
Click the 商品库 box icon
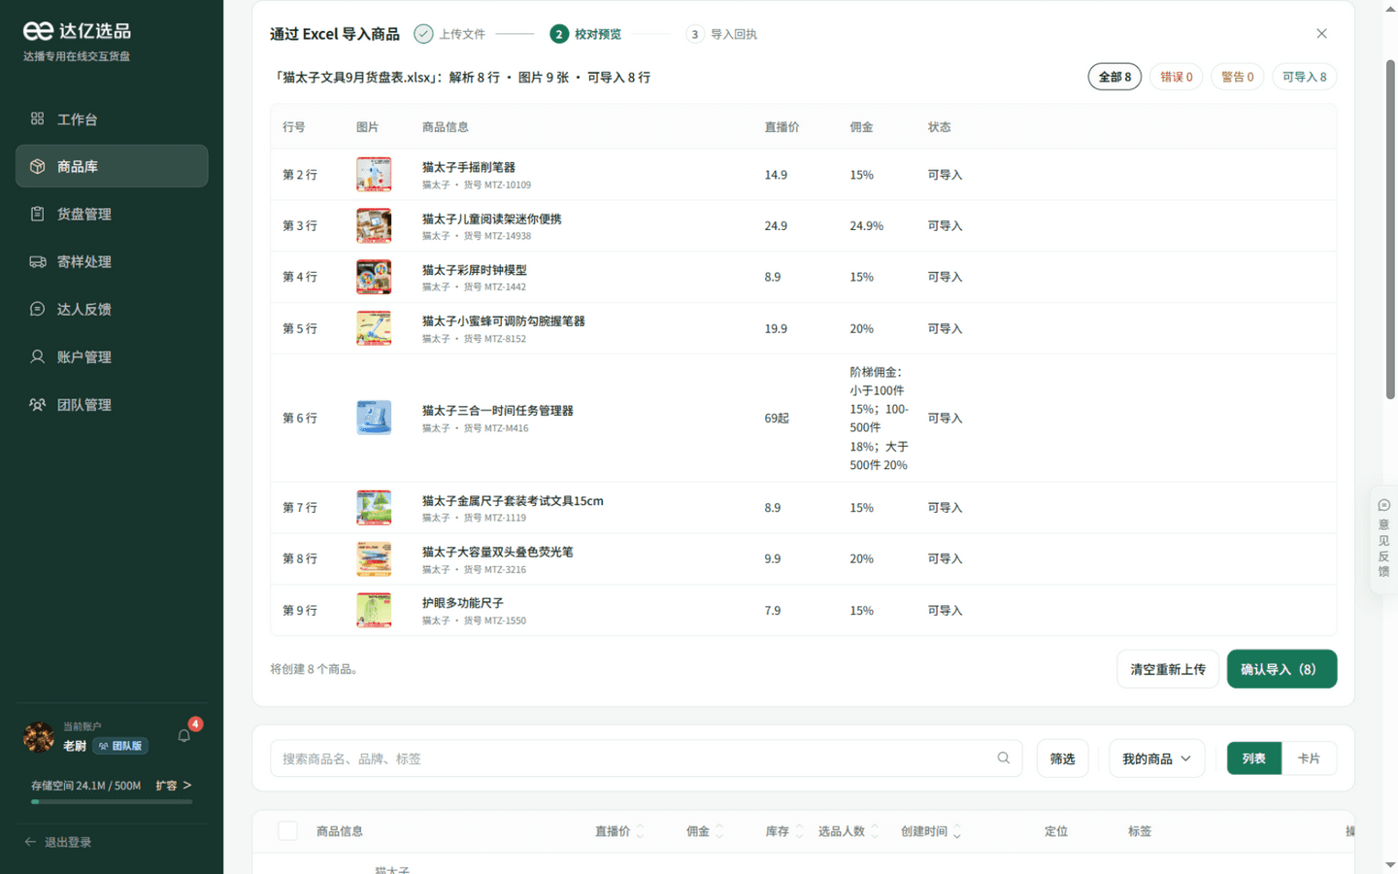(37, 166)
